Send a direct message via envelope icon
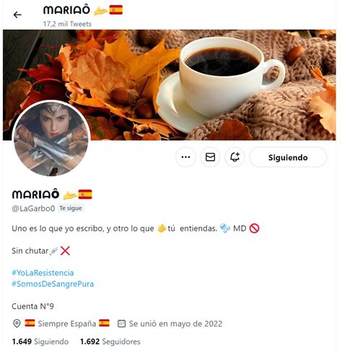This screenshot has height=351, width=342. coord(210,157)
